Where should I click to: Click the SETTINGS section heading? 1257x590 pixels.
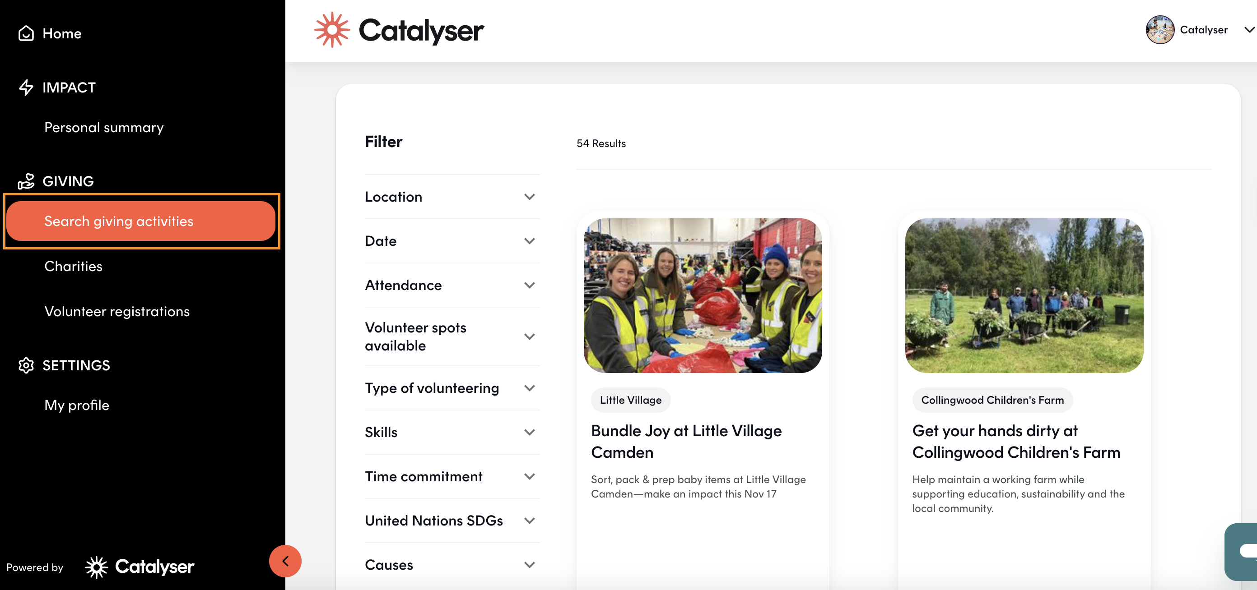[76, 365]
